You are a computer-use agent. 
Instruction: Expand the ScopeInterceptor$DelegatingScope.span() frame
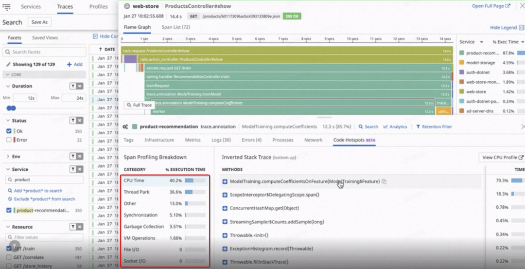click(225, 195)
